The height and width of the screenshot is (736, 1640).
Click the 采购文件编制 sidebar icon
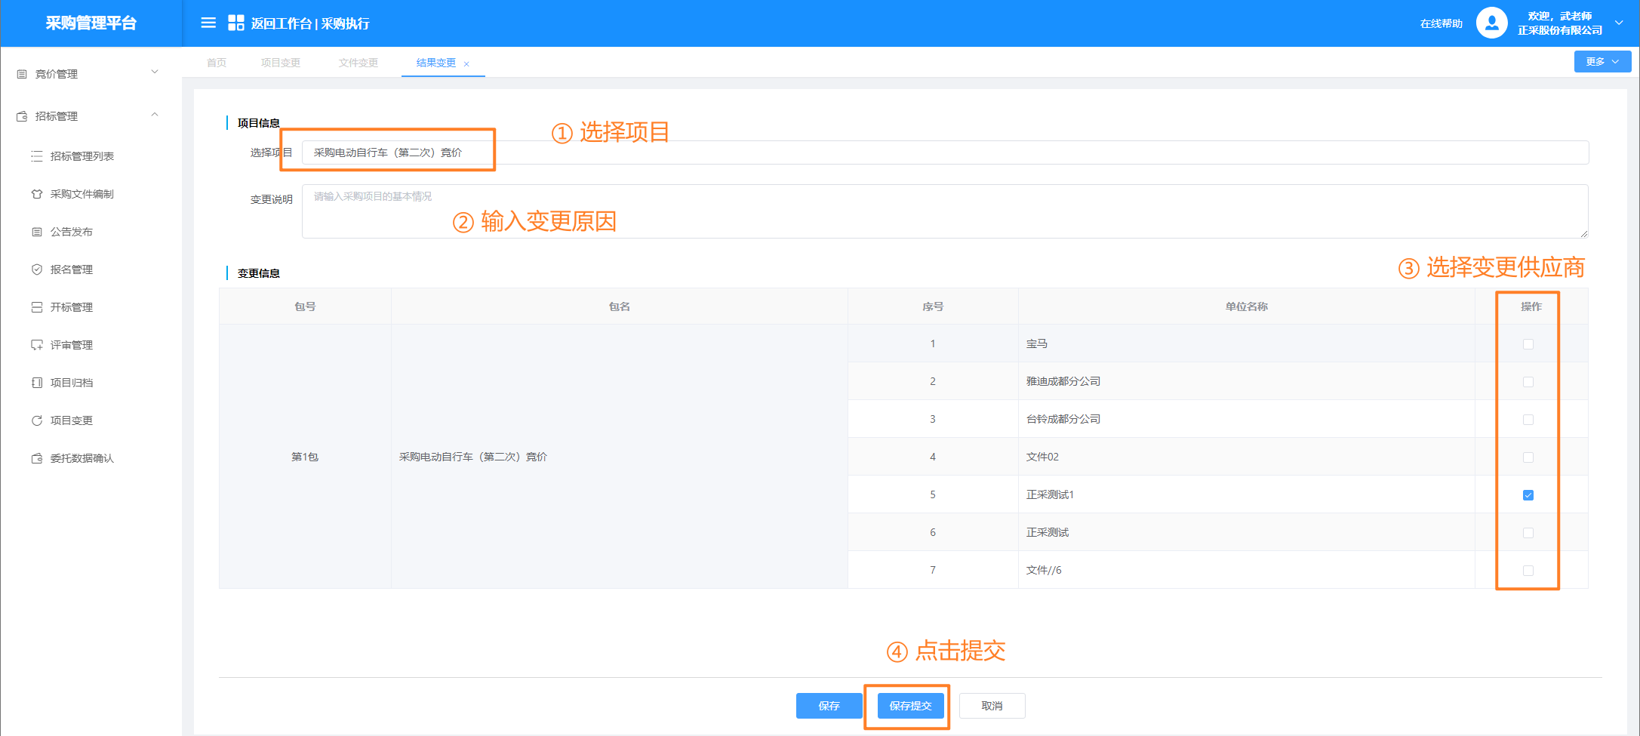[36, 194]
